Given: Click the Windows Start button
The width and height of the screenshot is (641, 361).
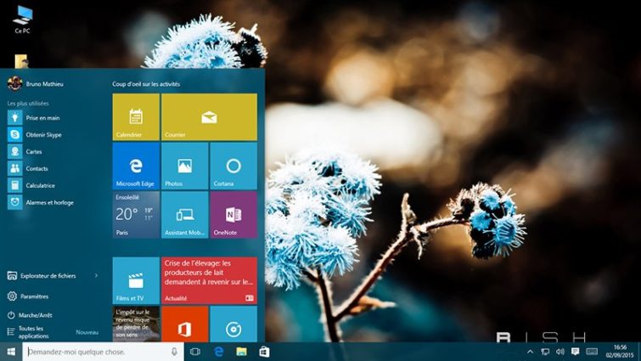Looking at the screenshot, I should pos(11,352).
